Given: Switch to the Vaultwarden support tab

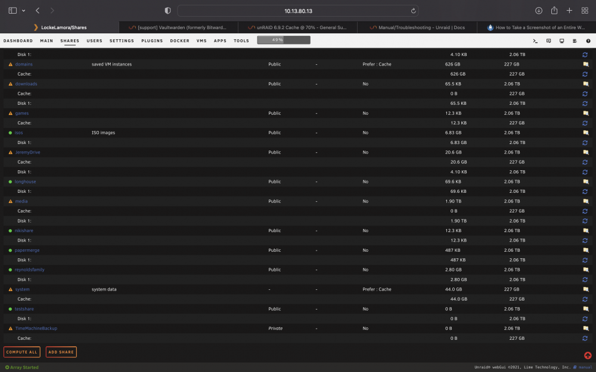Looking at the screenshot, I should click(179, 27).
